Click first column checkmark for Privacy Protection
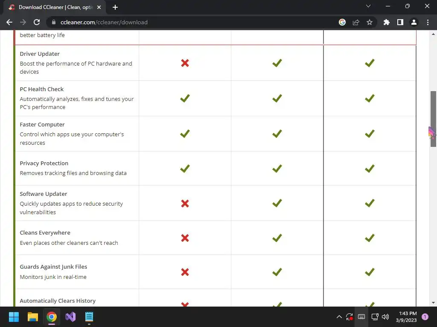Viewport: 437px width, 327px height. [x=185, y=168]
